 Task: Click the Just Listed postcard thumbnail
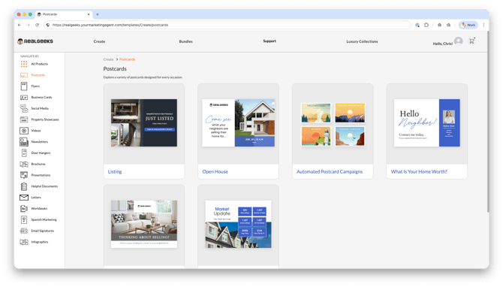[x=144, y=123]
